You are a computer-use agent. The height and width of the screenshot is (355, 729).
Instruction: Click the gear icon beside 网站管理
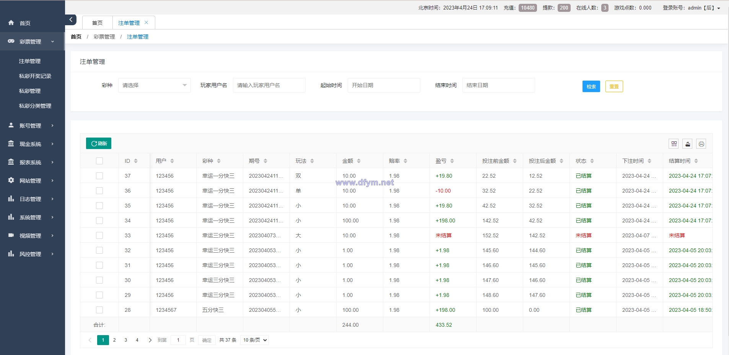[x=11, y=180]
